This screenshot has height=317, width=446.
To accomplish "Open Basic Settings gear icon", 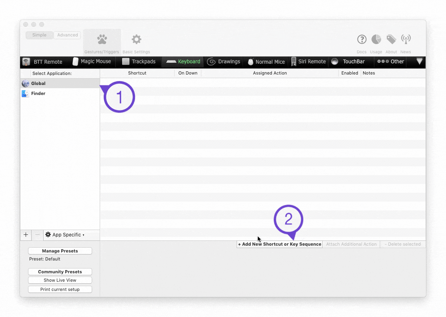I will 137,40.
